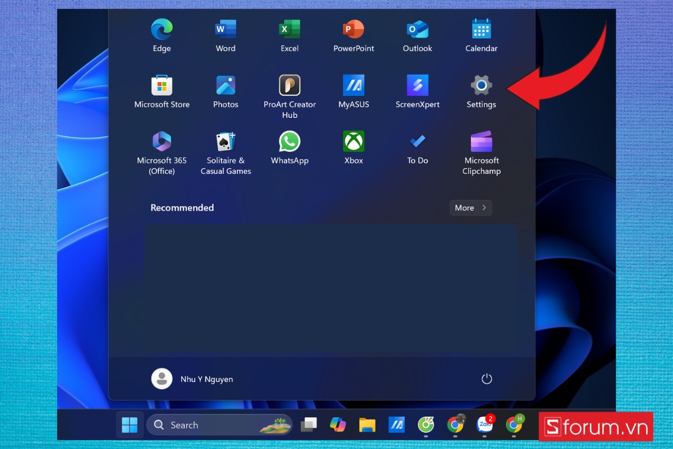
Task: Open File Explorer from the taskbar
Action: click(x=367, y=425)
